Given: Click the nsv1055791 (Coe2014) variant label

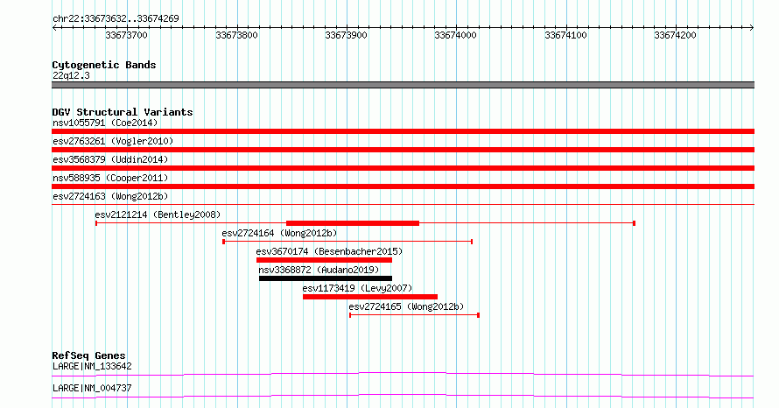Looking at the screenshot, I should click(105, 123).
